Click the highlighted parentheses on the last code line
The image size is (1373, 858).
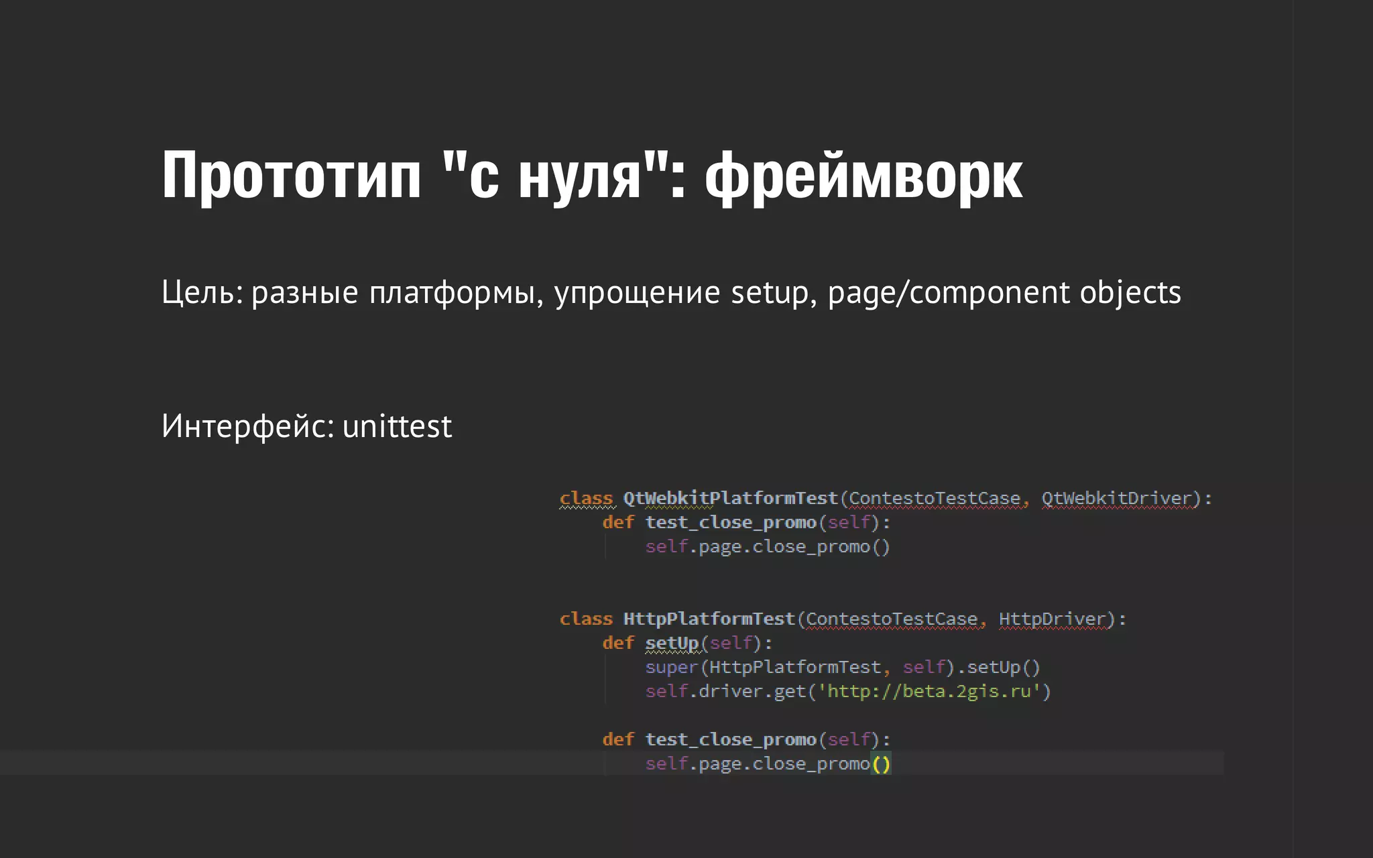(x=881, y=763)
